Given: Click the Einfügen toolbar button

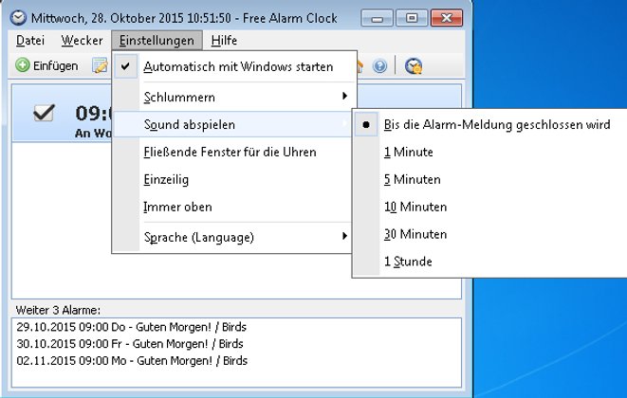Looking at the screenshot, I should point(46,66).
